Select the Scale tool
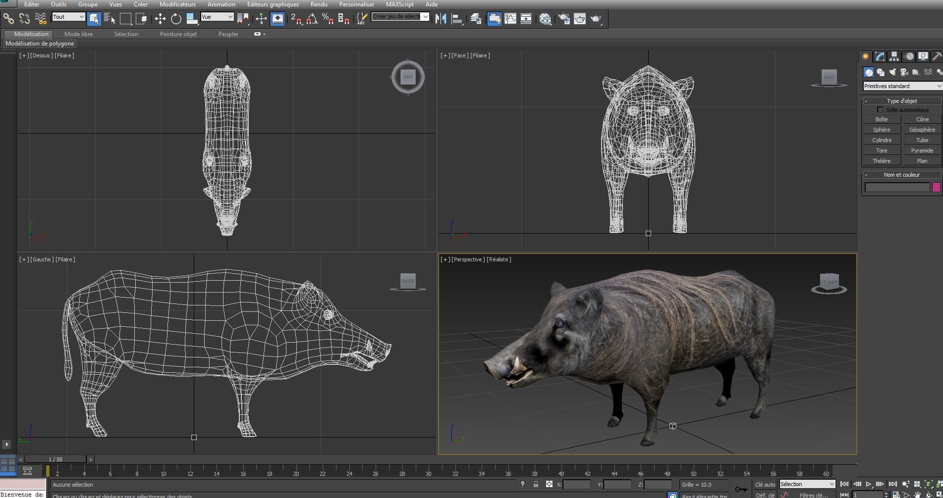This screenshot has width=943, height=498. (192, 19)
